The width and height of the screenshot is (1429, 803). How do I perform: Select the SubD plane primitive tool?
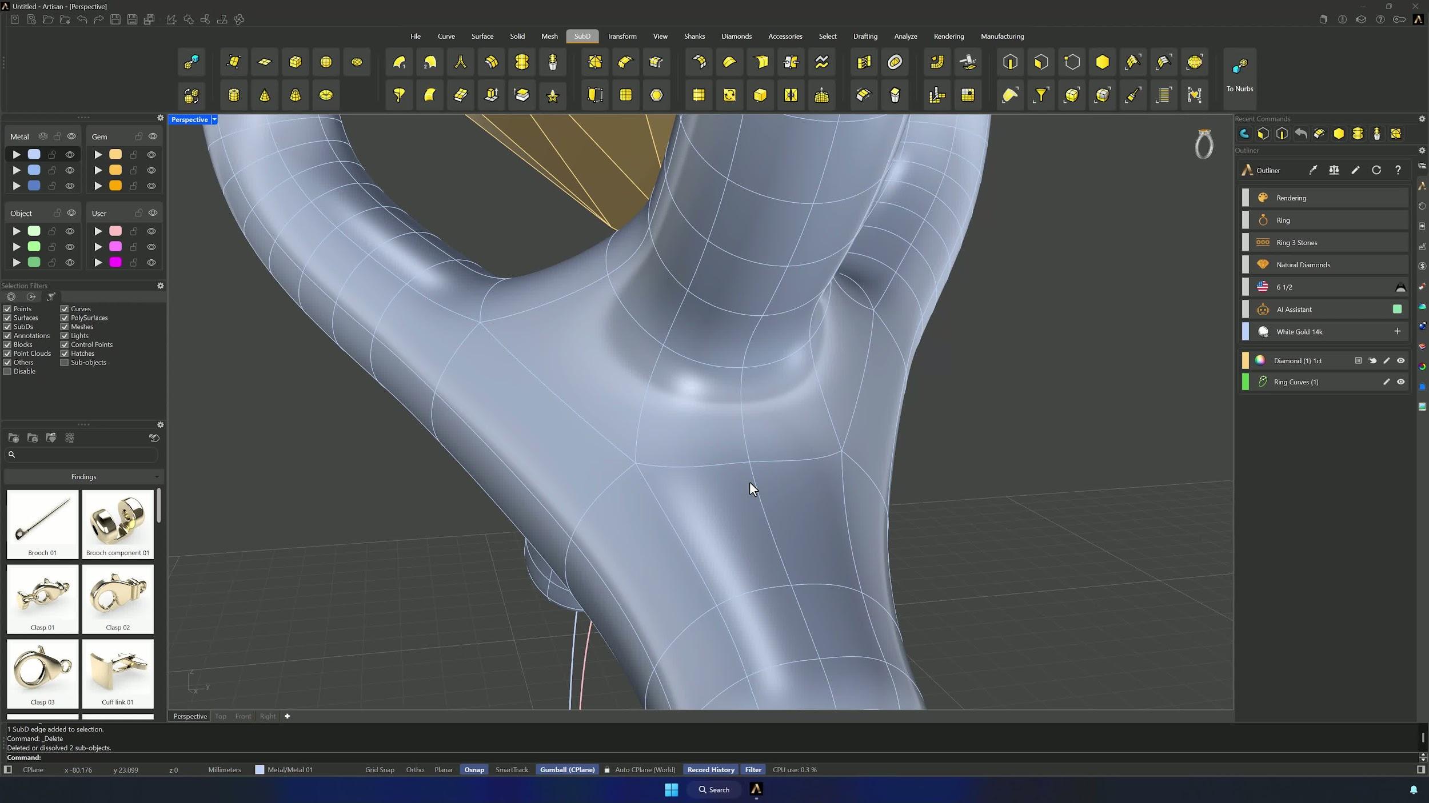265,62
